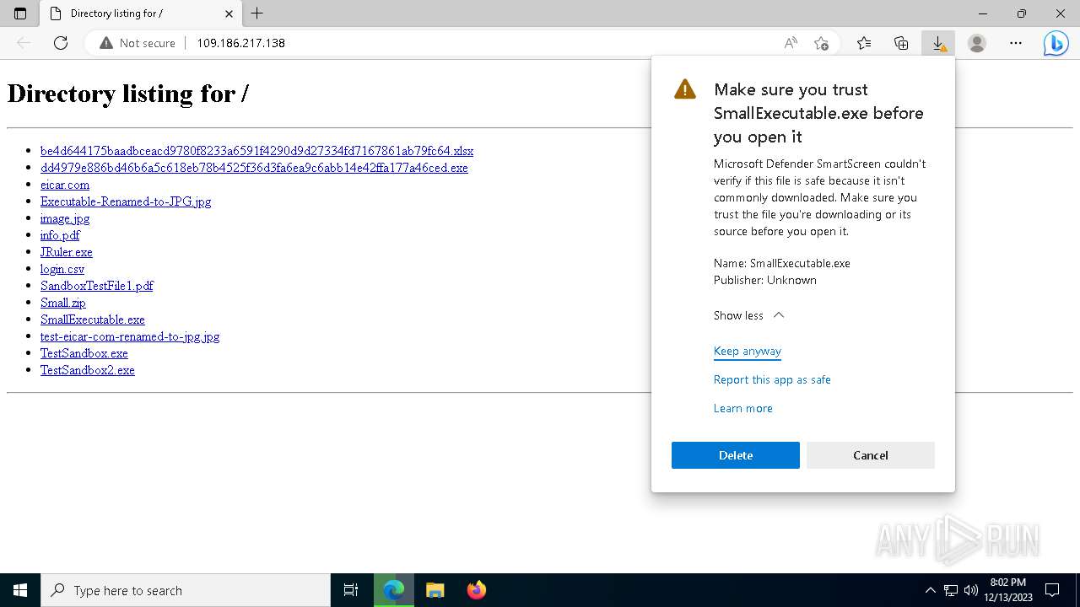Open Settings and more menu
Image resolution: width=1080 pixels, height=607 pixels.
[x=1016, y=43]
